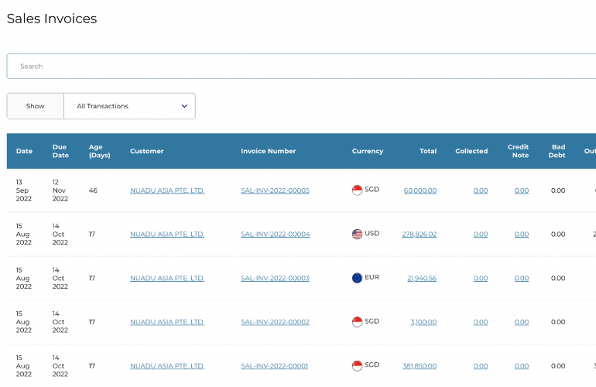The height and width of the screenshot is (387, 596).
Task: Open customer link in SAL-INV-2022-00004 row
Action: 167,235
